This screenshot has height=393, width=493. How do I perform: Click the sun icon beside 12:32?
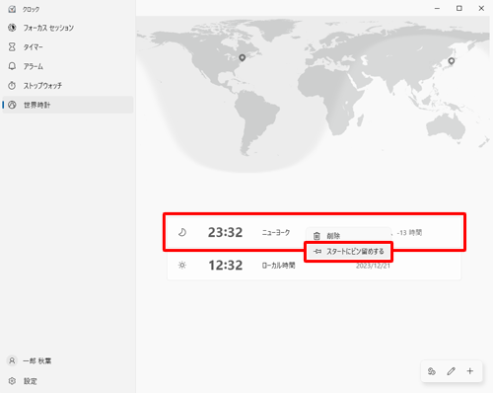(x=182, y=265)
